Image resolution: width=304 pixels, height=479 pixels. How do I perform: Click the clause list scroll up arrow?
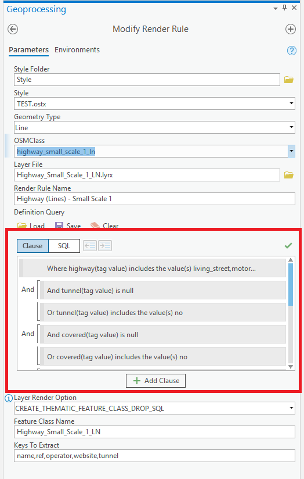click(x=291, y=260)
